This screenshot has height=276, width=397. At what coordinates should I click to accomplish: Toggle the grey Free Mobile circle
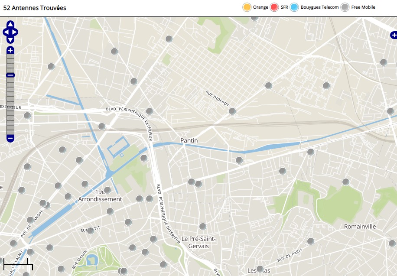pos(345,7)
